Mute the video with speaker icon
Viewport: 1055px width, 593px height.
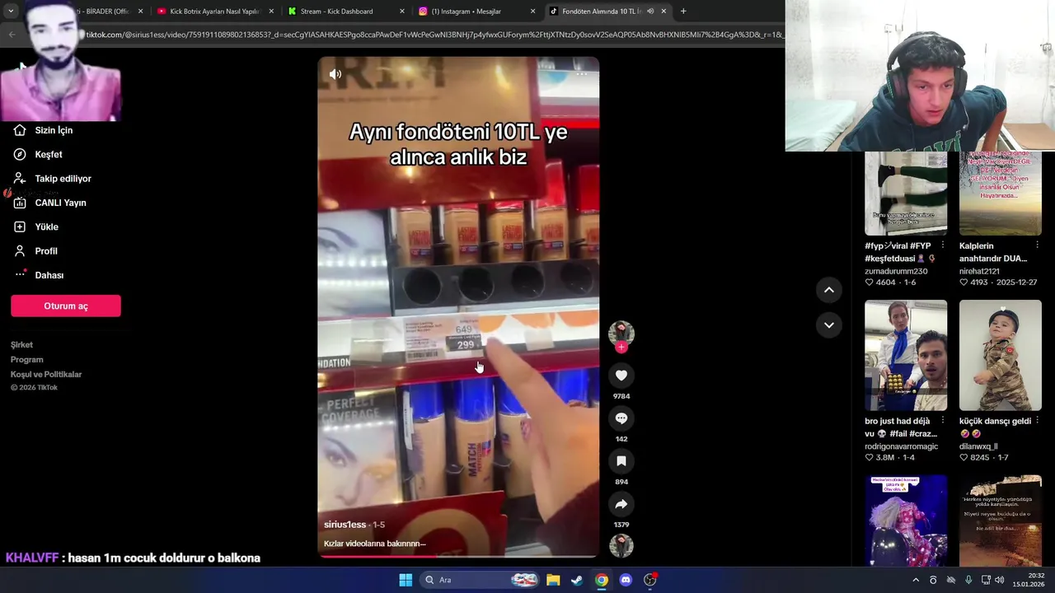(x=335, y=74)
